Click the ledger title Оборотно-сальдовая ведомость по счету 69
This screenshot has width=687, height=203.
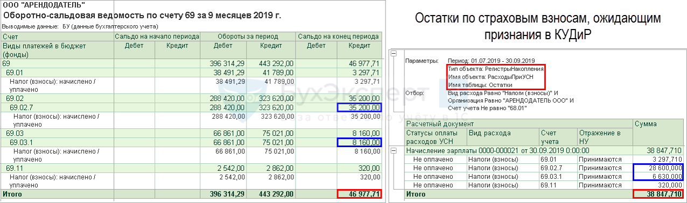tap(142, 15)
